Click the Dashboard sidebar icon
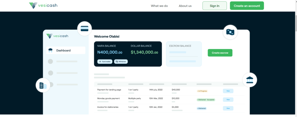This screenshot has height=117, width=297. click(50, 50)
